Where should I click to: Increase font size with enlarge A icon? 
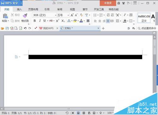72,15
